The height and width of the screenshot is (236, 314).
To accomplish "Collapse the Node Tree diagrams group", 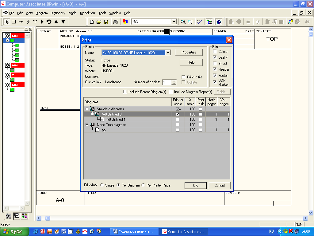I will pyautogui.click(x=87, y=125).
